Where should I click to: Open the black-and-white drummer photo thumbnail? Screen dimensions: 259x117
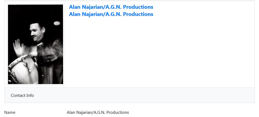pos(35,44)
